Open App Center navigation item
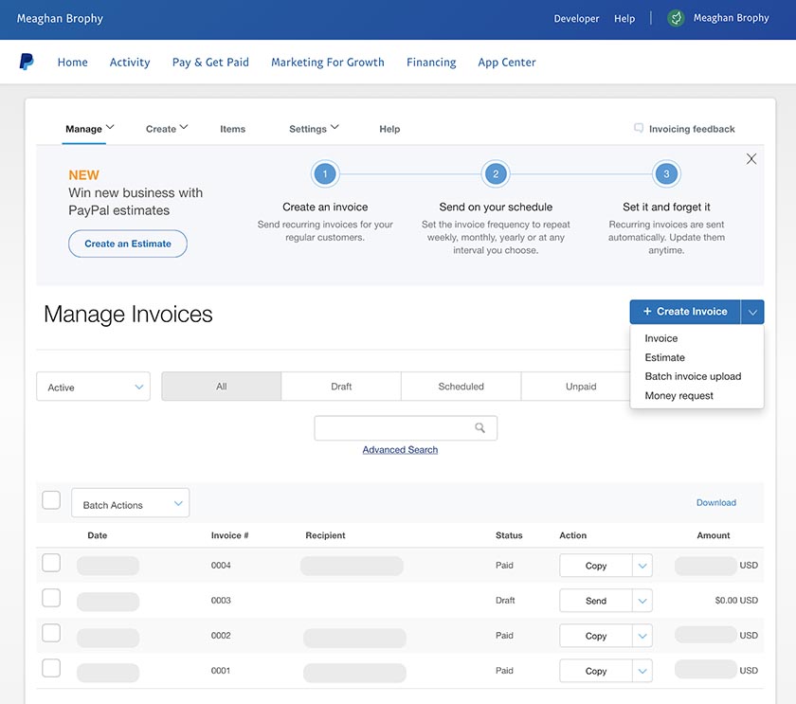 (507, 62)
